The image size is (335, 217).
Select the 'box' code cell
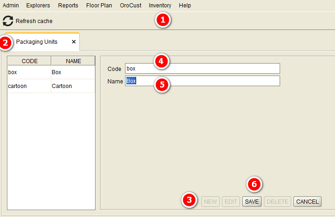pos(29,72)
